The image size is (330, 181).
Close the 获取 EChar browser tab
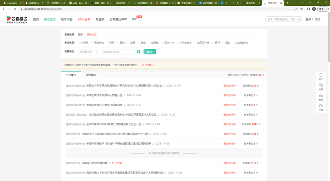click(x=42, y=3)
